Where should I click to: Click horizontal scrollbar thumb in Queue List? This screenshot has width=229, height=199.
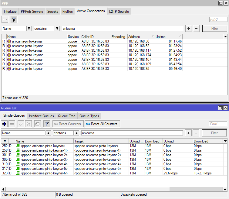pyautogui.click(x=88, y=189)
